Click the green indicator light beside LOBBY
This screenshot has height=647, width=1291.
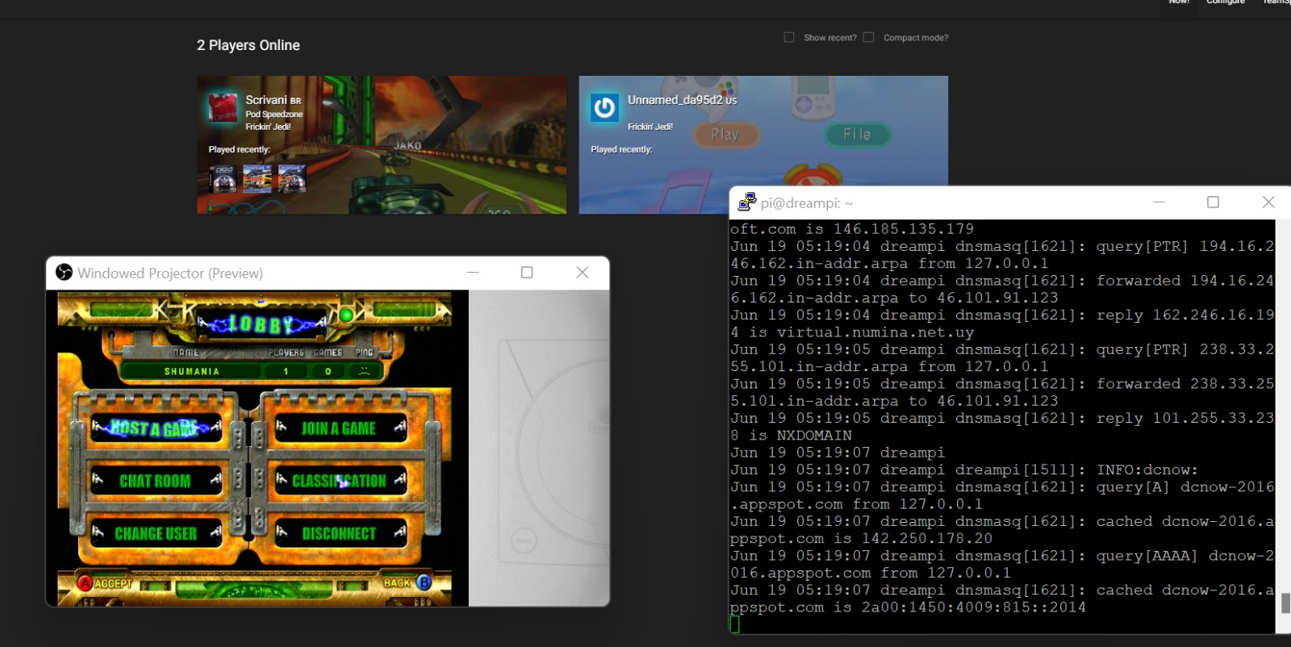(346, 315)
